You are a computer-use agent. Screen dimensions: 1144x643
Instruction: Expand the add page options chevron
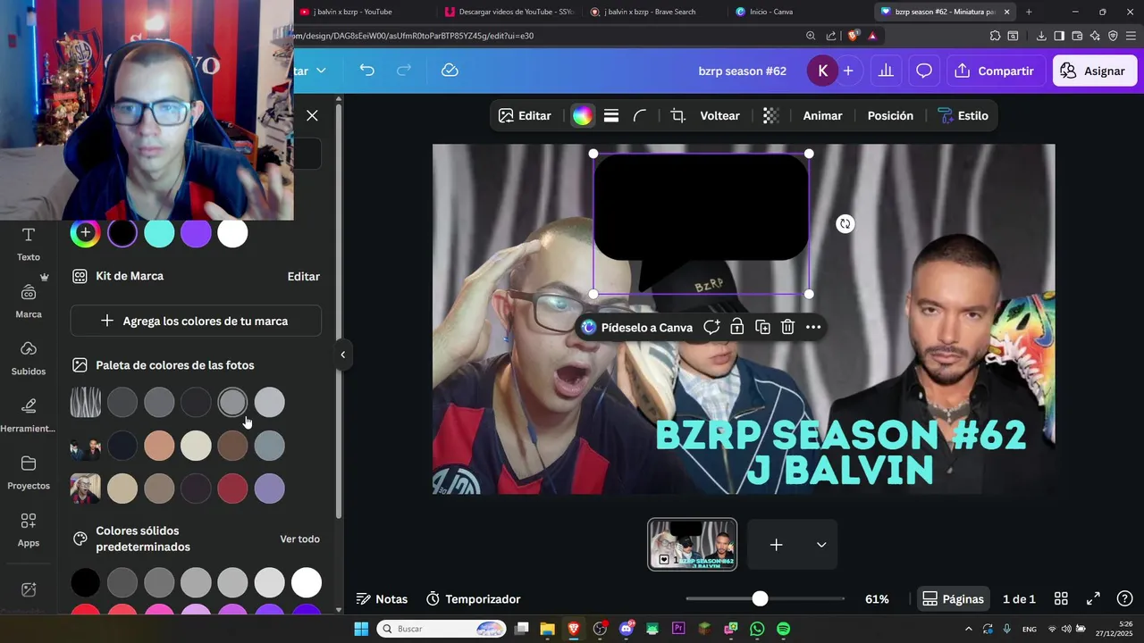[821, 545]
